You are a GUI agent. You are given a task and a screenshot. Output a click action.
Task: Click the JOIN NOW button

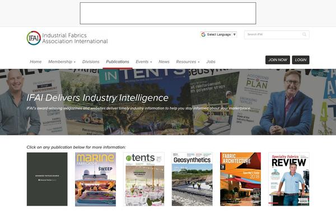point(278,60)
